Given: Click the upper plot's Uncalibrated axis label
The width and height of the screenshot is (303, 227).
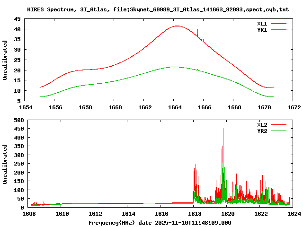Looking at the screenshot, I should (x=5, y=60).
